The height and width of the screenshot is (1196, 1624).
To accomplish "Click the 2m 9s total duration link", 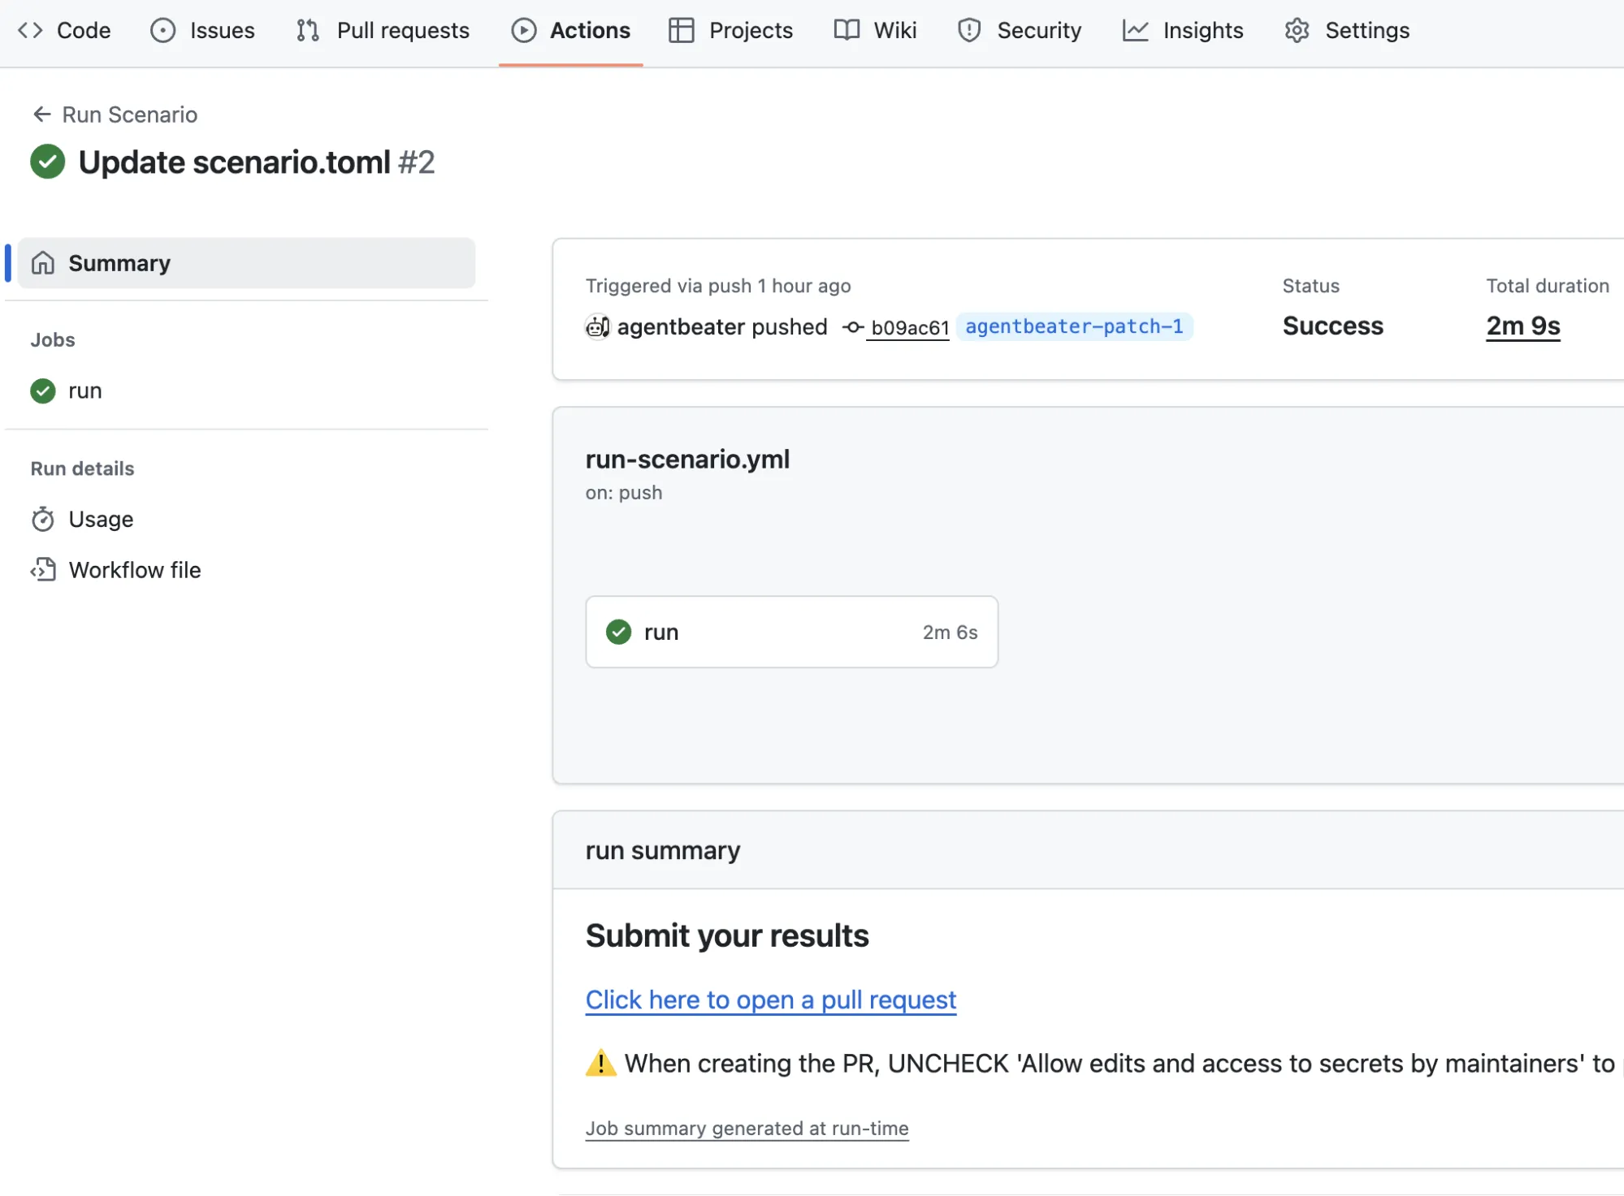I will click(1522, 326).
